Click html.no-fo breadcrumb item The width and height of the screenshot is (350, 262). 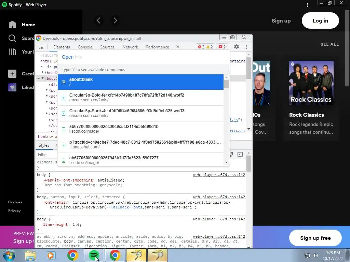point(47,136)
